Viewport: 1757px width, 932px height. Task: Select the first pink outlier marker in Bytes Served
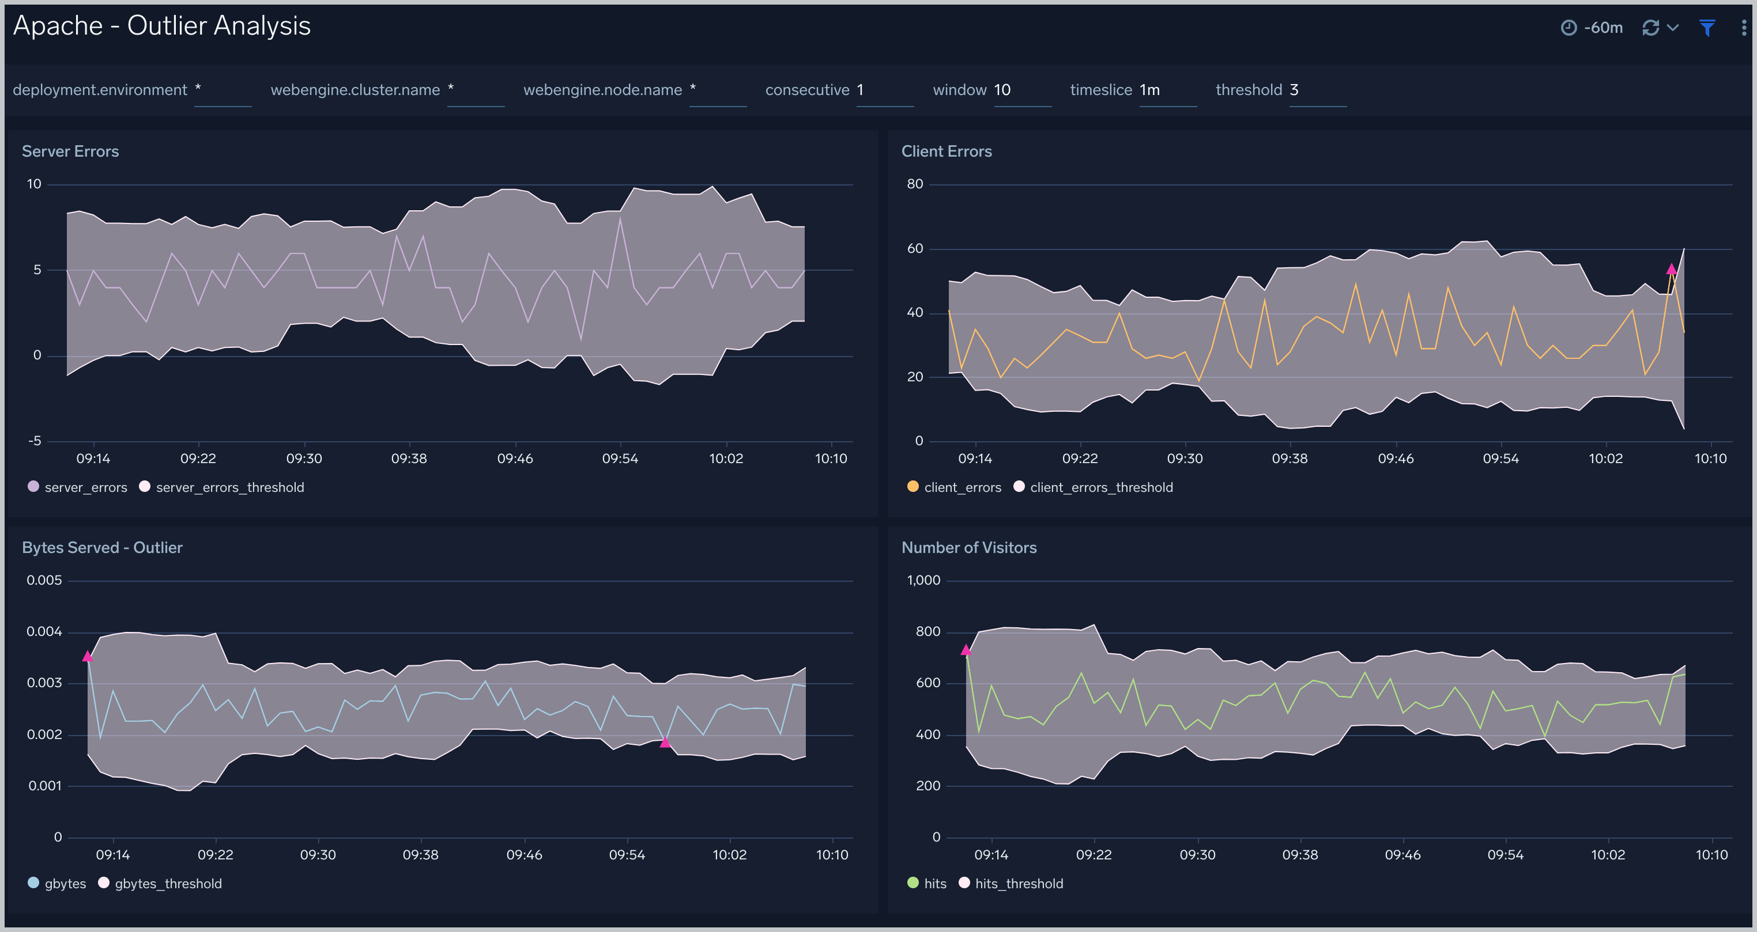(x=87, y=656)
